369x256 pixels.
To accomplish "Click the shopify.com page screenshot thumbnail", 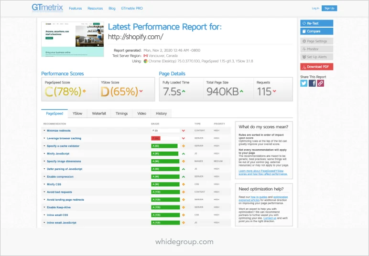I will [73, 39].
